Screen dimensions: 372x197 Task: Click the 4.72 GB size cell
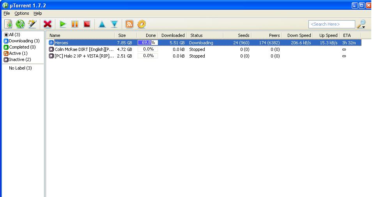point(124,49)
